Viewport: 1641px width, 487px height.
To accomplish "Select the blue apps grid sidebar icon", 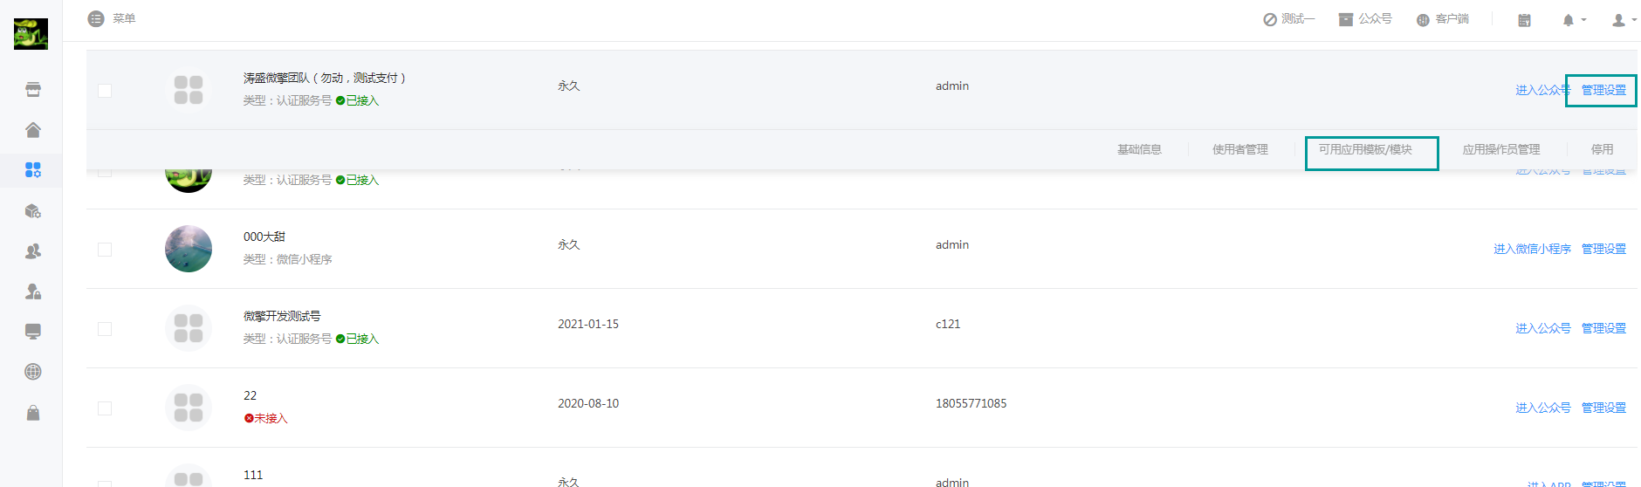I will [33, 170].
